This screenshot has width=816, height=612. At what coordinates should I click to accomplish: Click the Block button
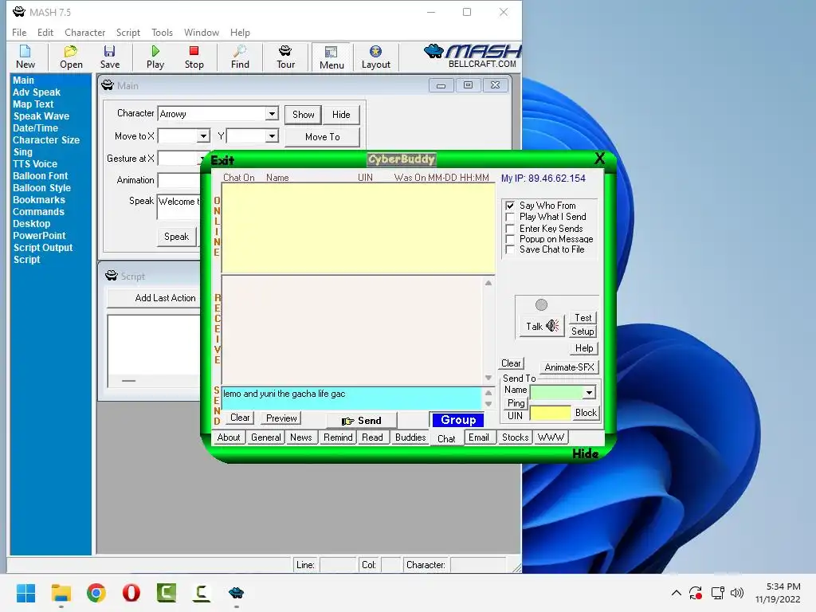point(586,413)
